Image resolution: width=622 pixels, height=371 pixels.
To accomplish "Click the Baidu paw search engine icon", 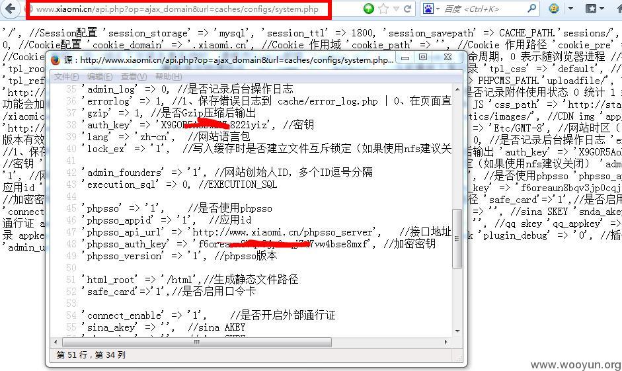I will (x=428, y=9).
